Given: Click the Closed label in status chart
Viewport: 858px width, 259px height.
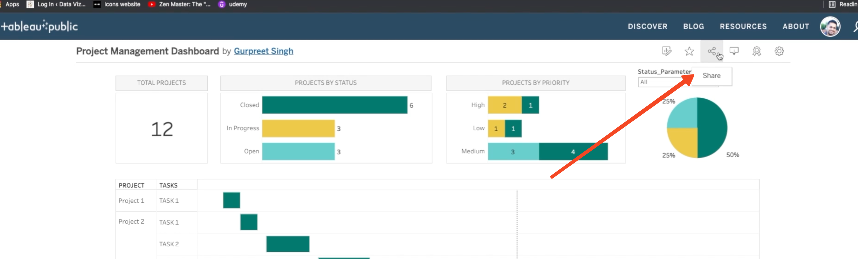Looking at the screenshot, I should tap(249, 105).
